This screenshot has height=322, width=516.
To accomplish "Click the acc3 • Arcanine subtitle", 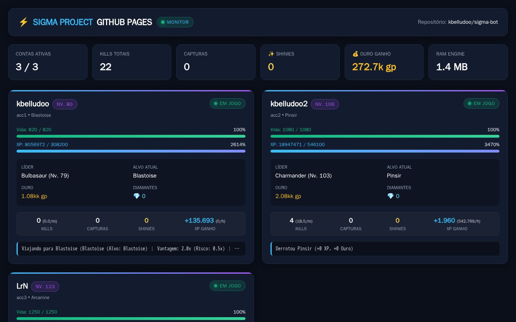I will [33, 297].
